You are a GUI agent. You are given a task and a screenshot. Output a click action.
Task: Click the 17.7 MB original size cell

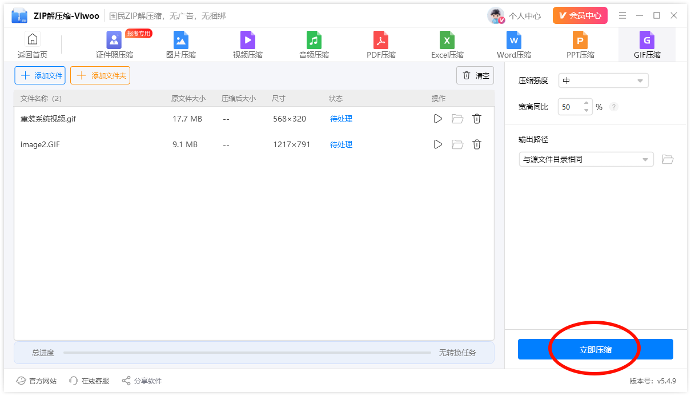(187, 119)
